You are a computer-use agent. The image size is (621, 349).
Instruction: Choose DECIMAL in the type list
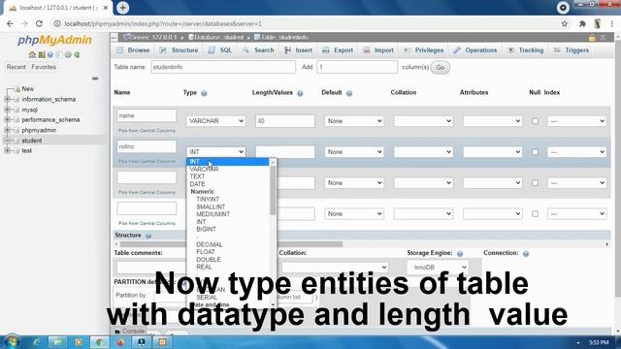[x=210, y=245]
